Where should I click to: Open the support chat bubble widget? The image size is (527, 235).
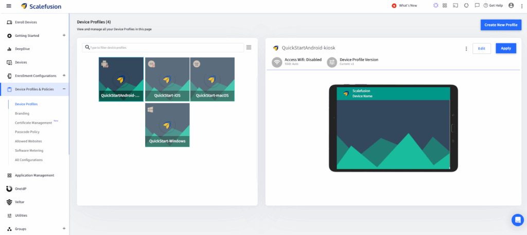(517, 220)
